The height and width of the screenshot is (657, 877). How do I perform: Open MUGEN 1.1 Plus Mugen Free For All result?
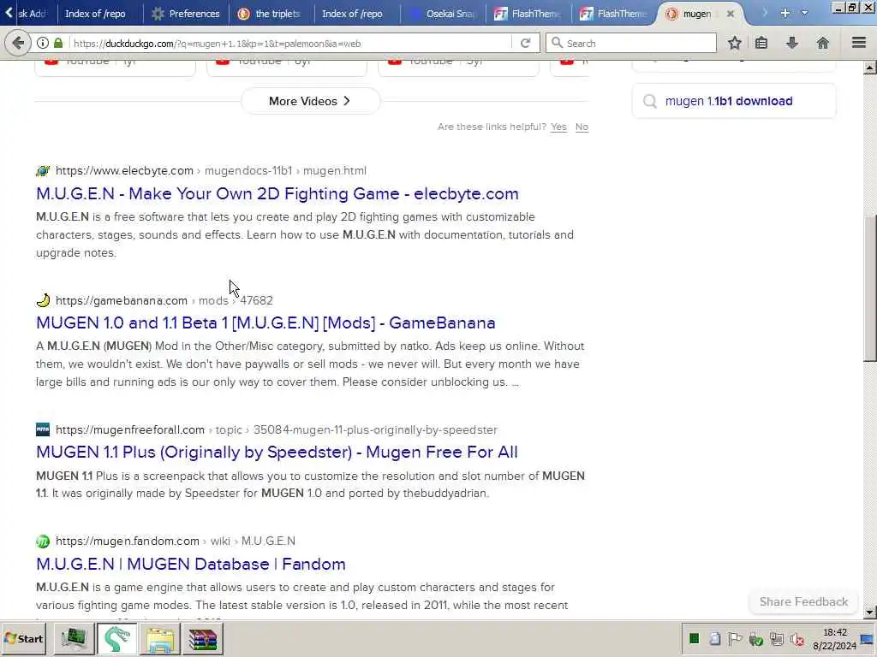277,452
